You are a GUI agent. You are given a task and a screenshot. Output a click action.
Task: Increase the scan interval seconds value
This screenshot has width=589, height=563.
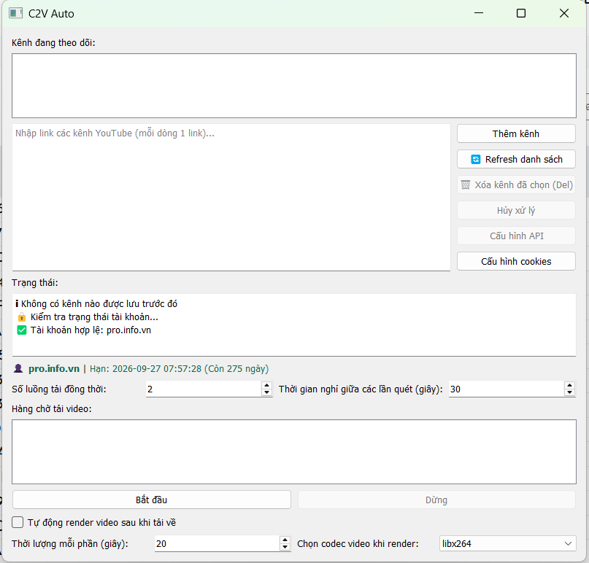(569, 385)
